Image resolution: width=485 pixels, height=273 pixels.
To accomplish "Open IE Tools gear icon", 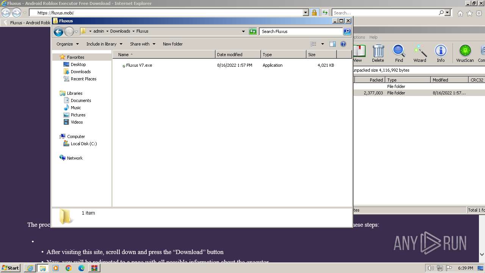I will [x=479, y=13].
